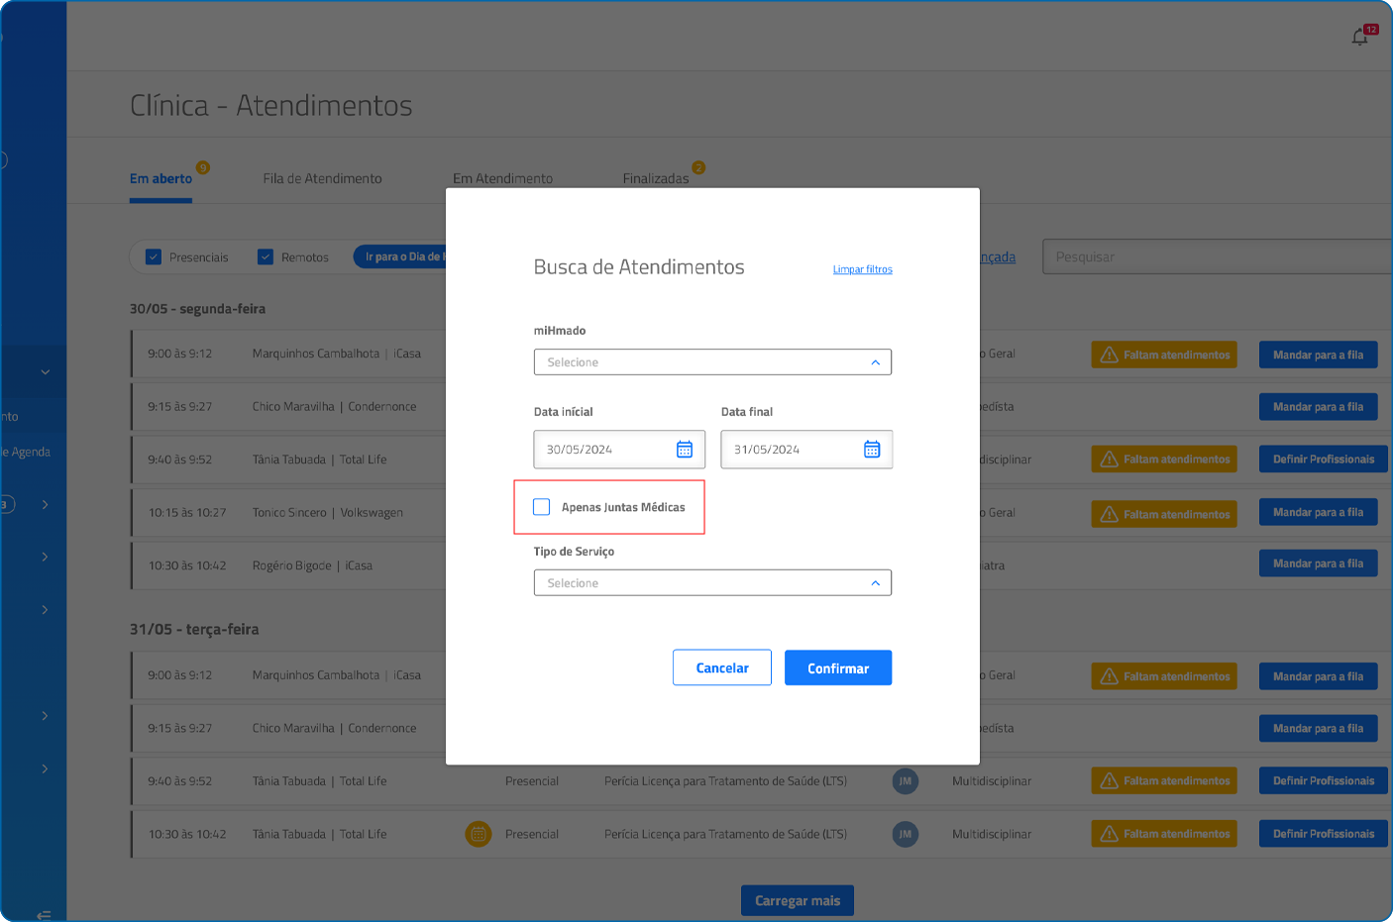Viewport: 1393px width, 922px height.
Task: Click the JM avatar on 9:40 Tânia row
Action: click(x=905, y=780)
